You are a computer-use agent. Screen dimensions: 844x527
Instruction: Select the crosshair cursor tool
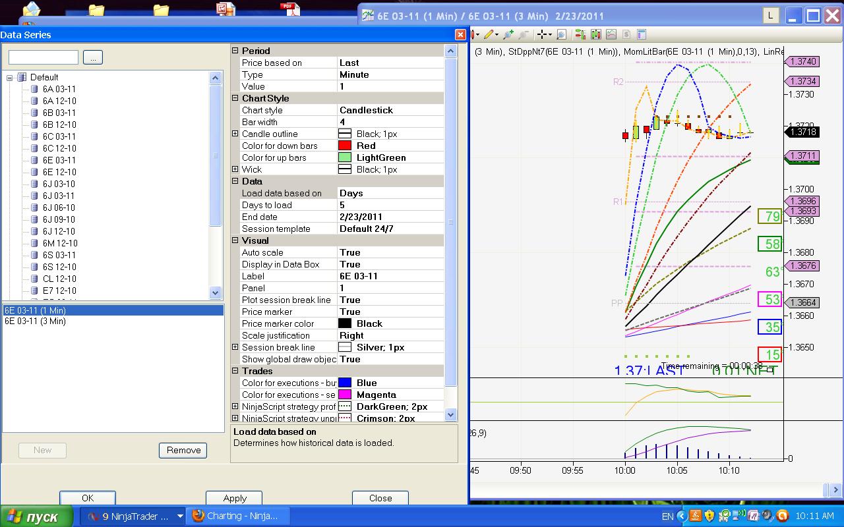[543, 34]
